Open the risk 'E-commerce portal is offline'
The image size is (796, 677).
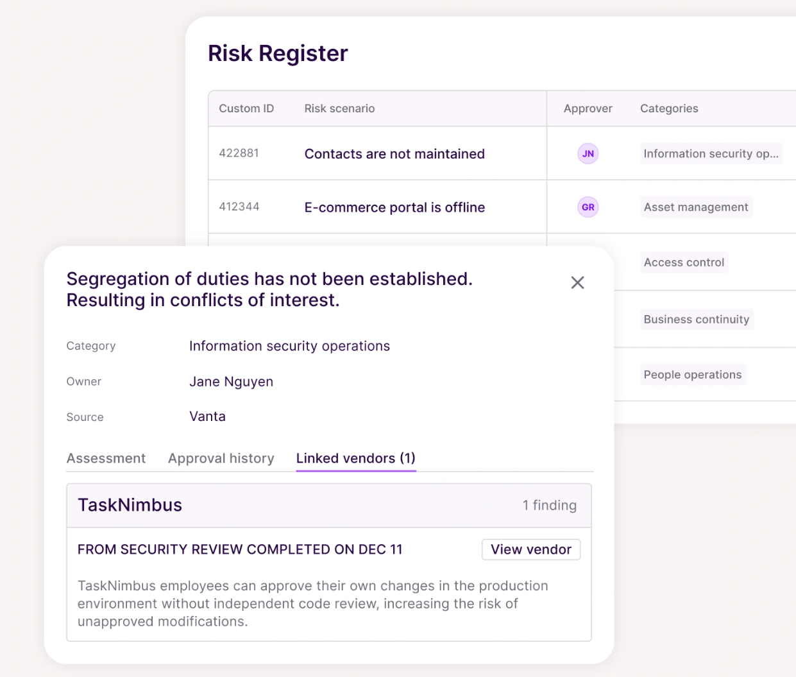coord(394,207)
